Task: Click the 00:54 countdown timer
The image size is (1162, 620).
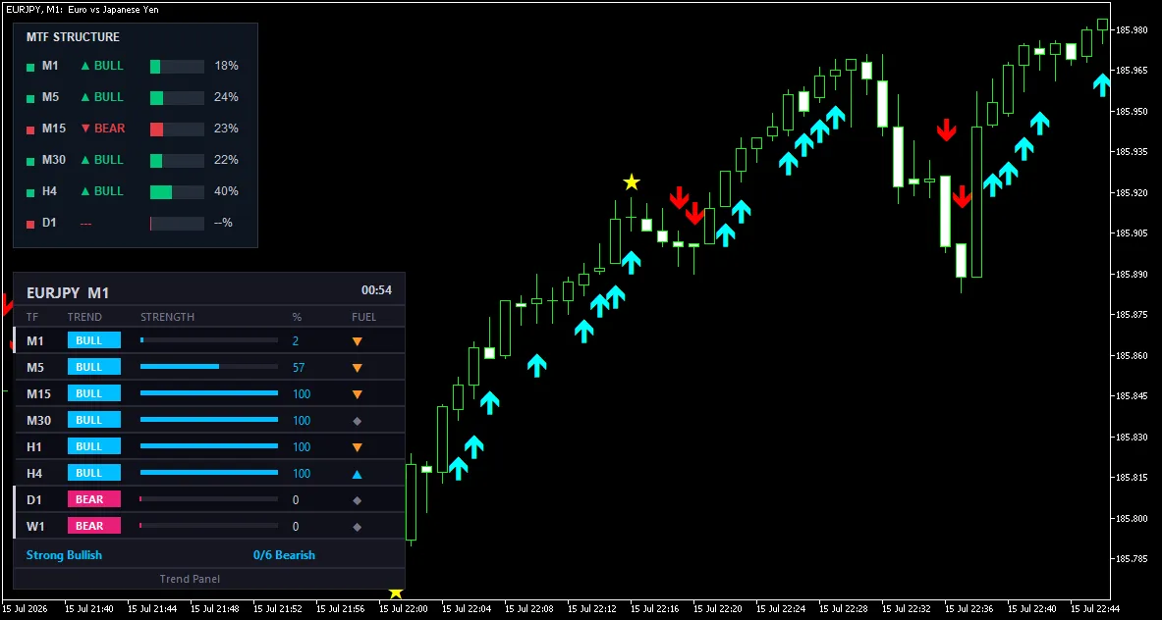Action: click(376, 290)
